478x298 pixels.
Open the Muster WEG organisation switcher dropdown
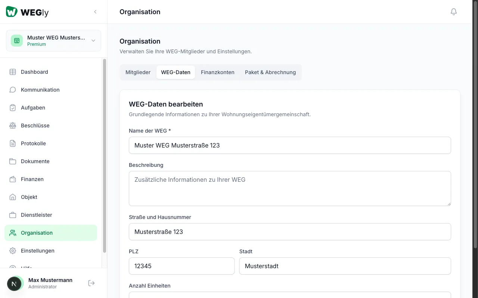click(53, 41)
